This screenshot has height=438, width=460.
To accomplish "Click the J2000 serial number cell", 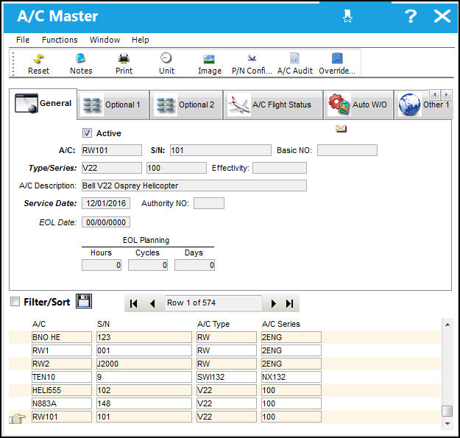I will tap(144, 364).
